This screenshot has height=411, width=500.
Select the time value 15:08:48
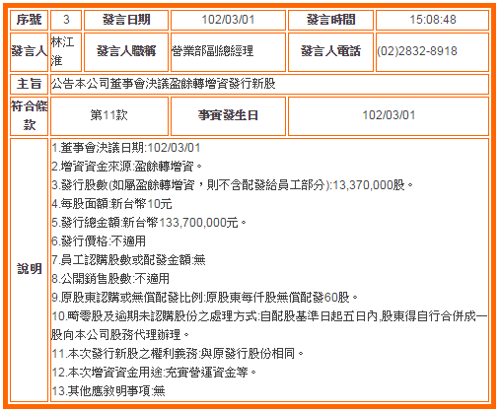click(432, 20)
